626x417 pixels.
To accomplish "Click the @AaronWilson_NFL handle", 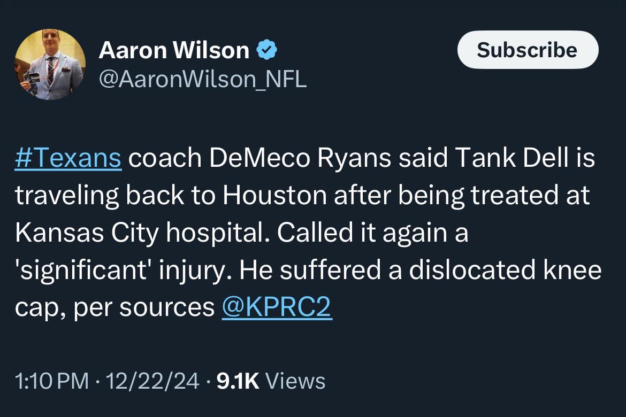I will [202, 79].
